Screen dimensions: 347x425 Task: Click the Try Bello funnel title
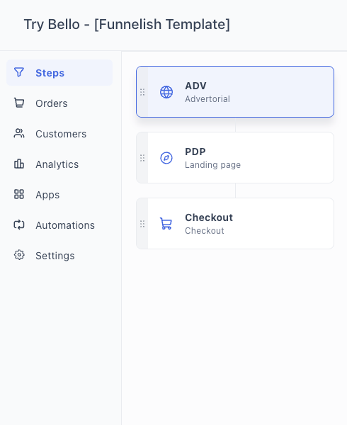127,24
